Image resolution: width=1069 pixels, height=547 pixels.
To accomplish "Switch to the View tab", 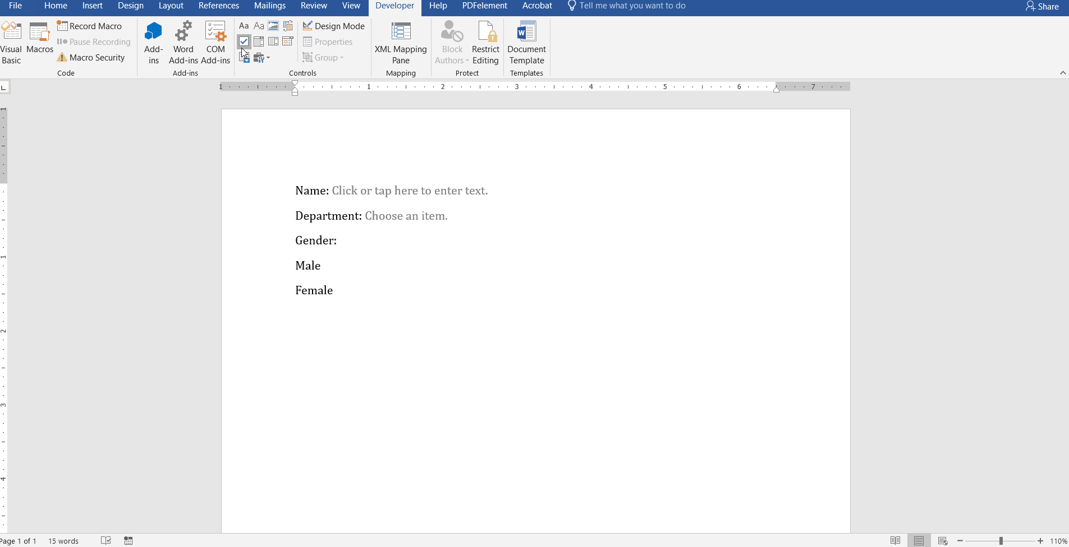I will point(351,6).
